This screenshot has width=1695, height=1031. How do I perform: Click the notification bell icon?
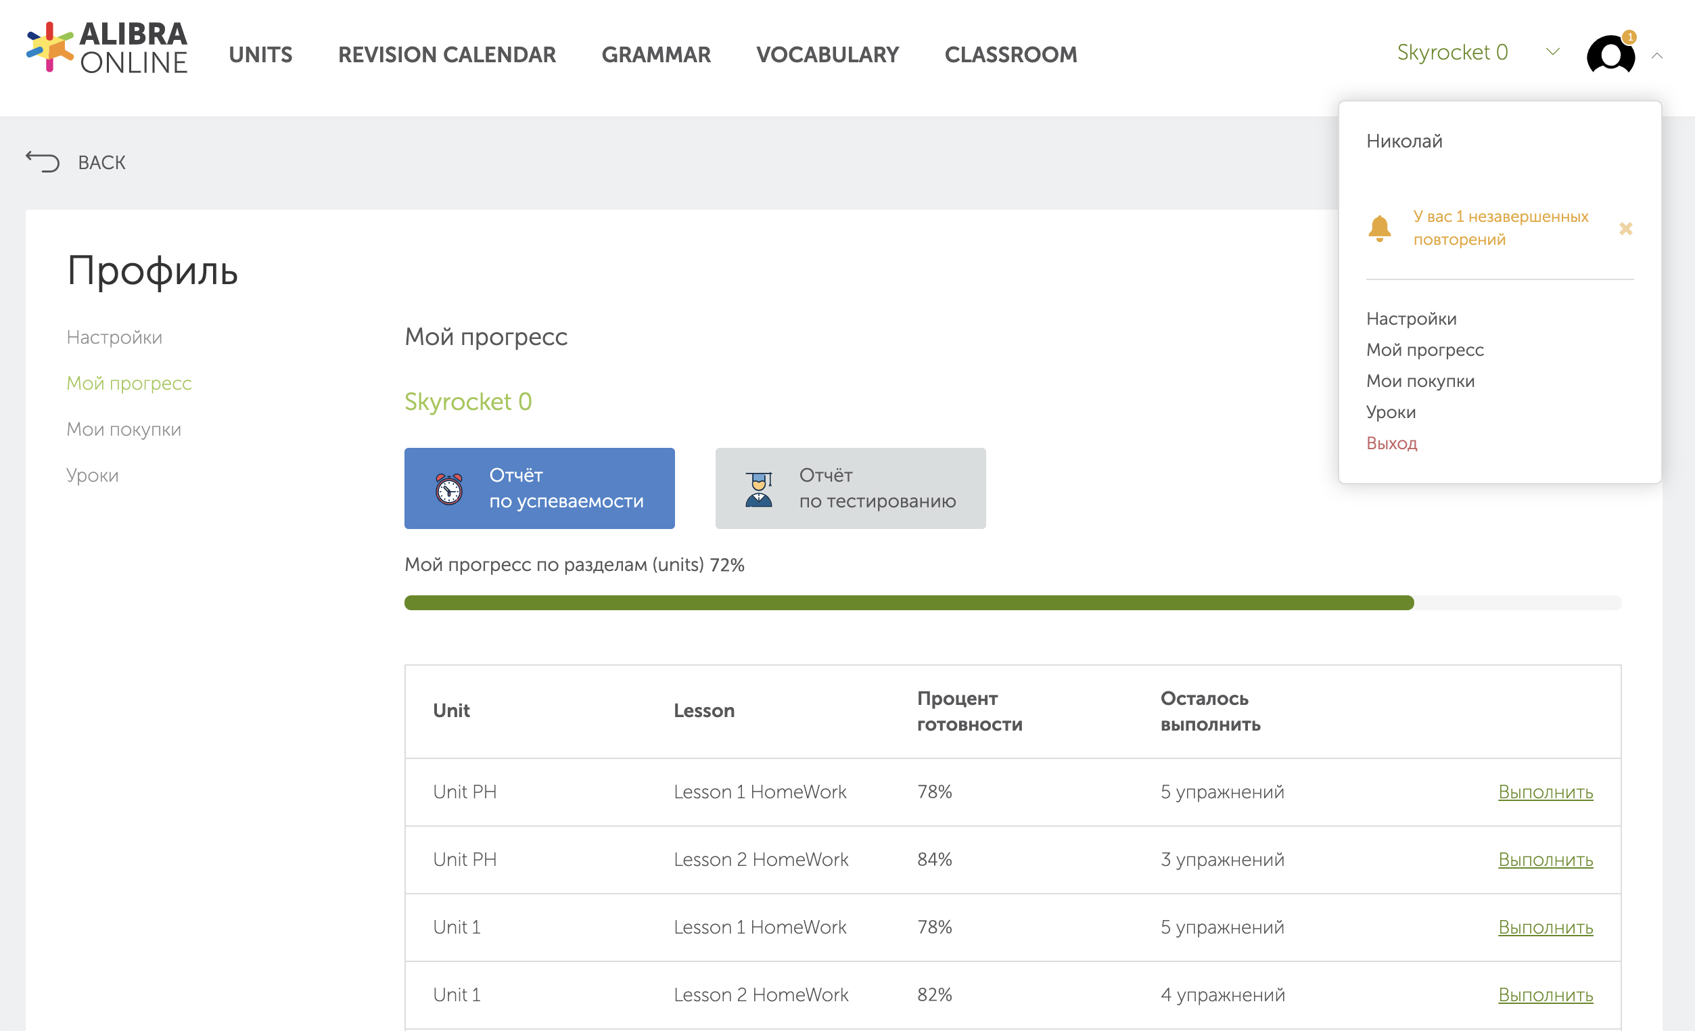click(1379, 228)
